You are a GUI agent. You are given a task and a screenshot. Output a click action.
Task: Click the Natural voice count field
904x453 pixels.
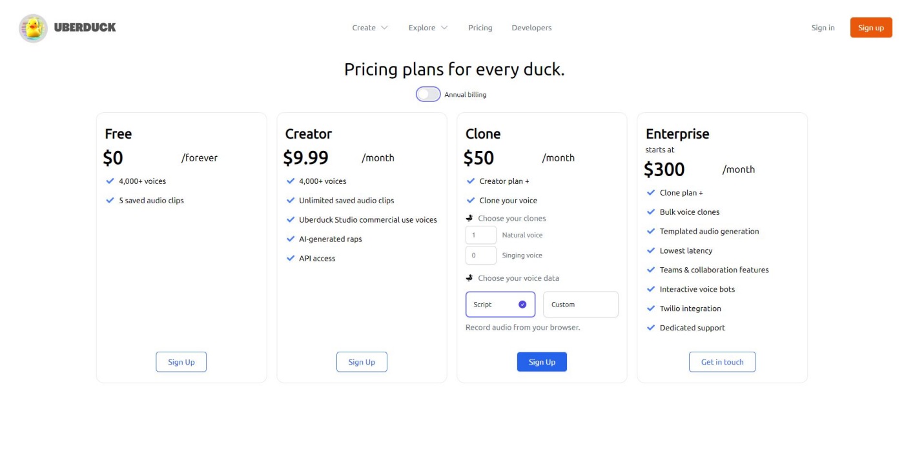[481, 235]
